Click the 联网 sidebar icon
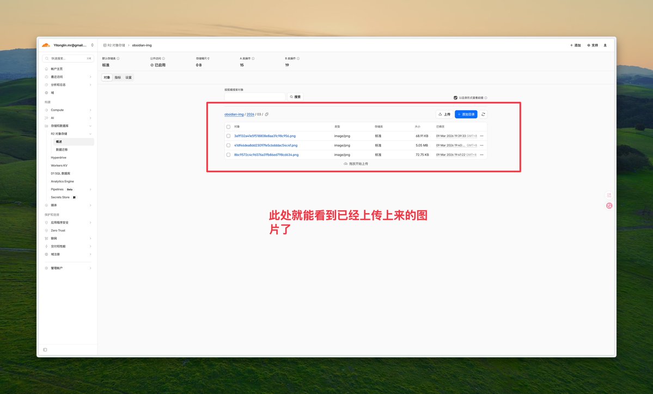 click(46, 238)
